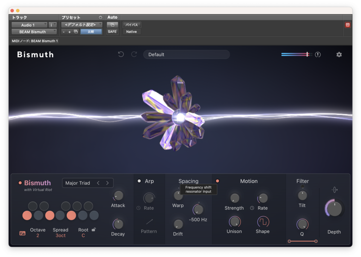
Task: Click the exclamation limiter icon
Action: pyautogui.click(x=318, y=55)
